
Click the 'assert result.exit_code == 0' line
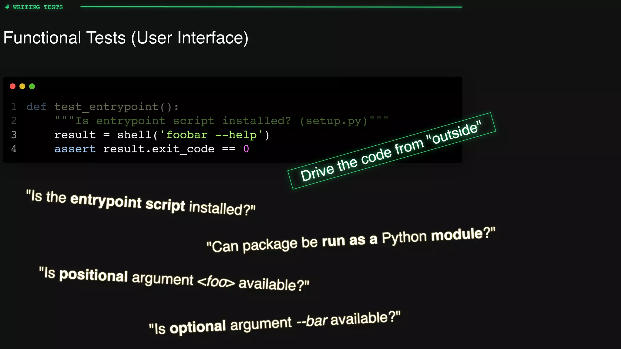coord(152,149)
